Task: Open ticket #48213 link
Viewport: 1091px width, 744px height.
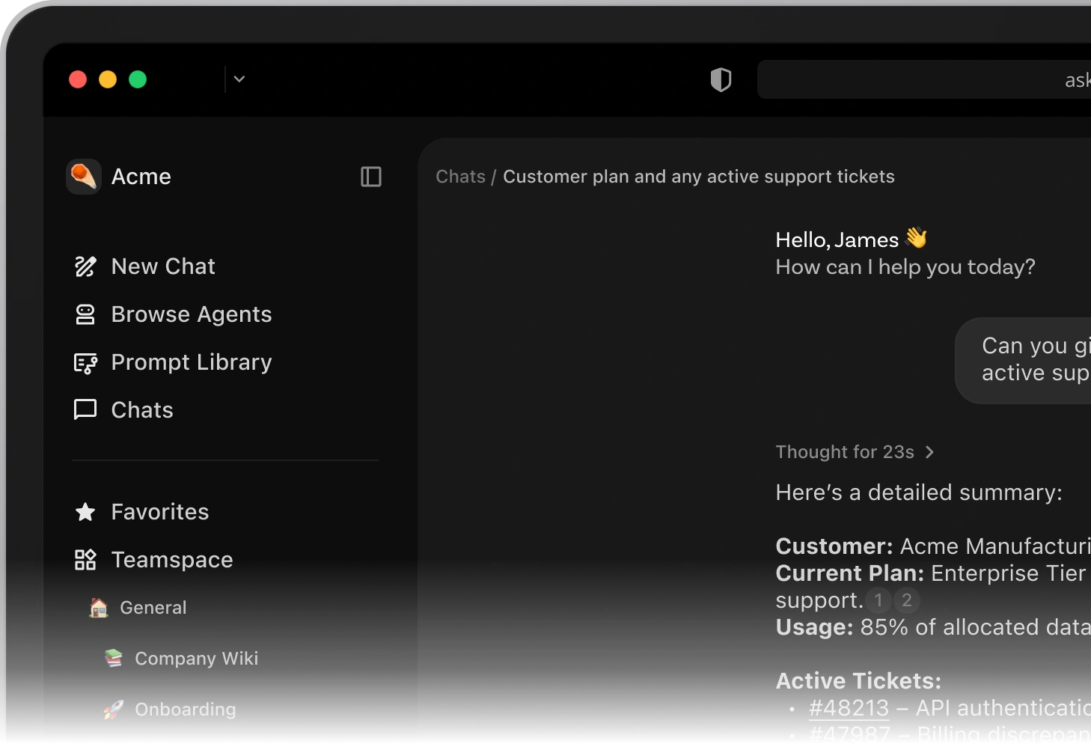Action: point(849,708)
